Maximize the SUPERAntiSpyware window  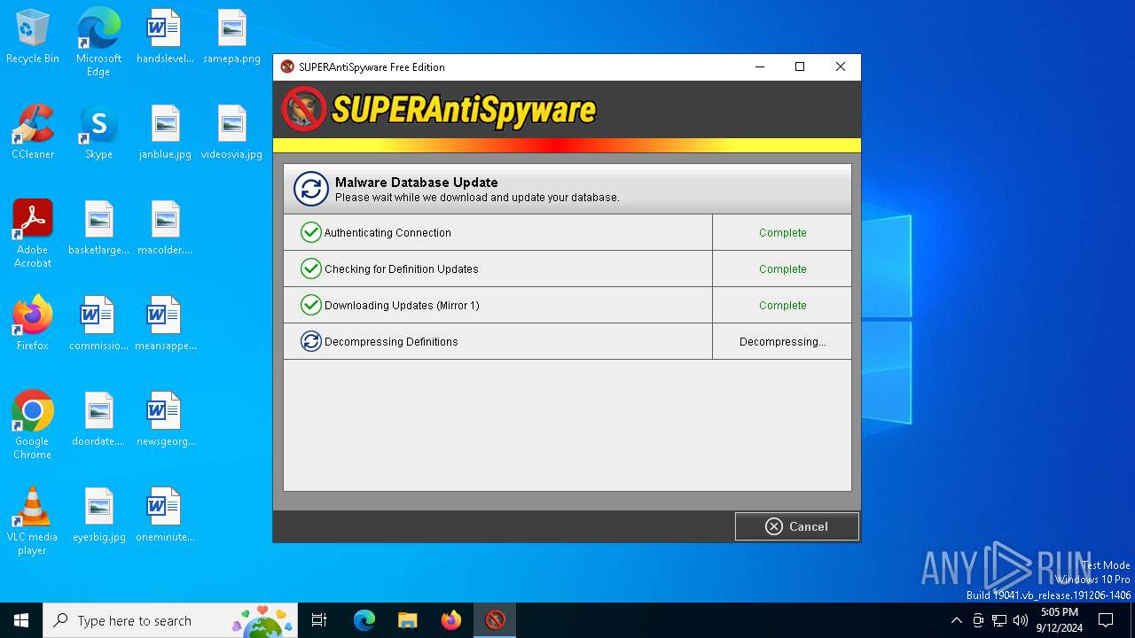800,66
